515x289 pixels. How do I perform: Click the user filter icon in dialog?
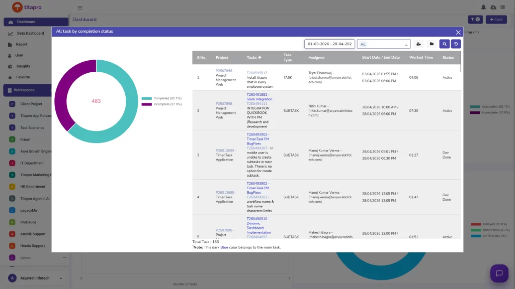tap(418, 44)
